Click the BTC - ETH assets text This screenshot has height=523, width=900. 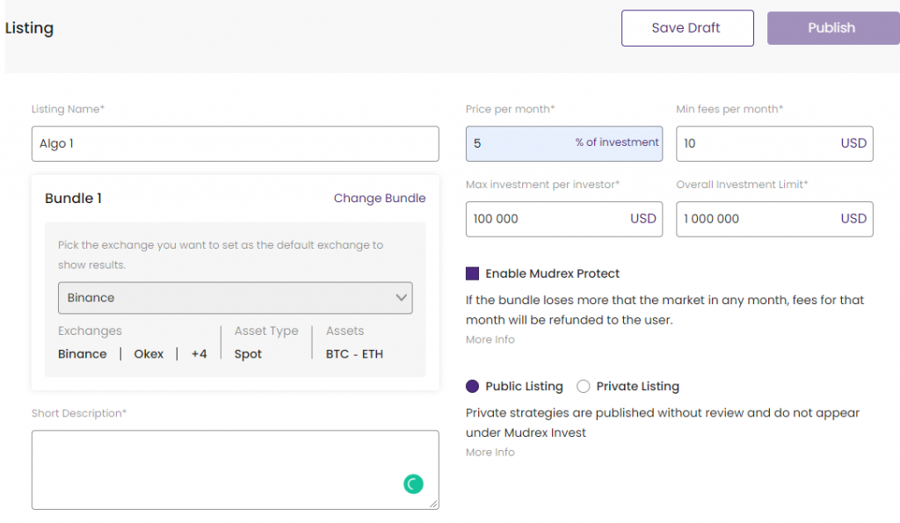pos(354,354)
